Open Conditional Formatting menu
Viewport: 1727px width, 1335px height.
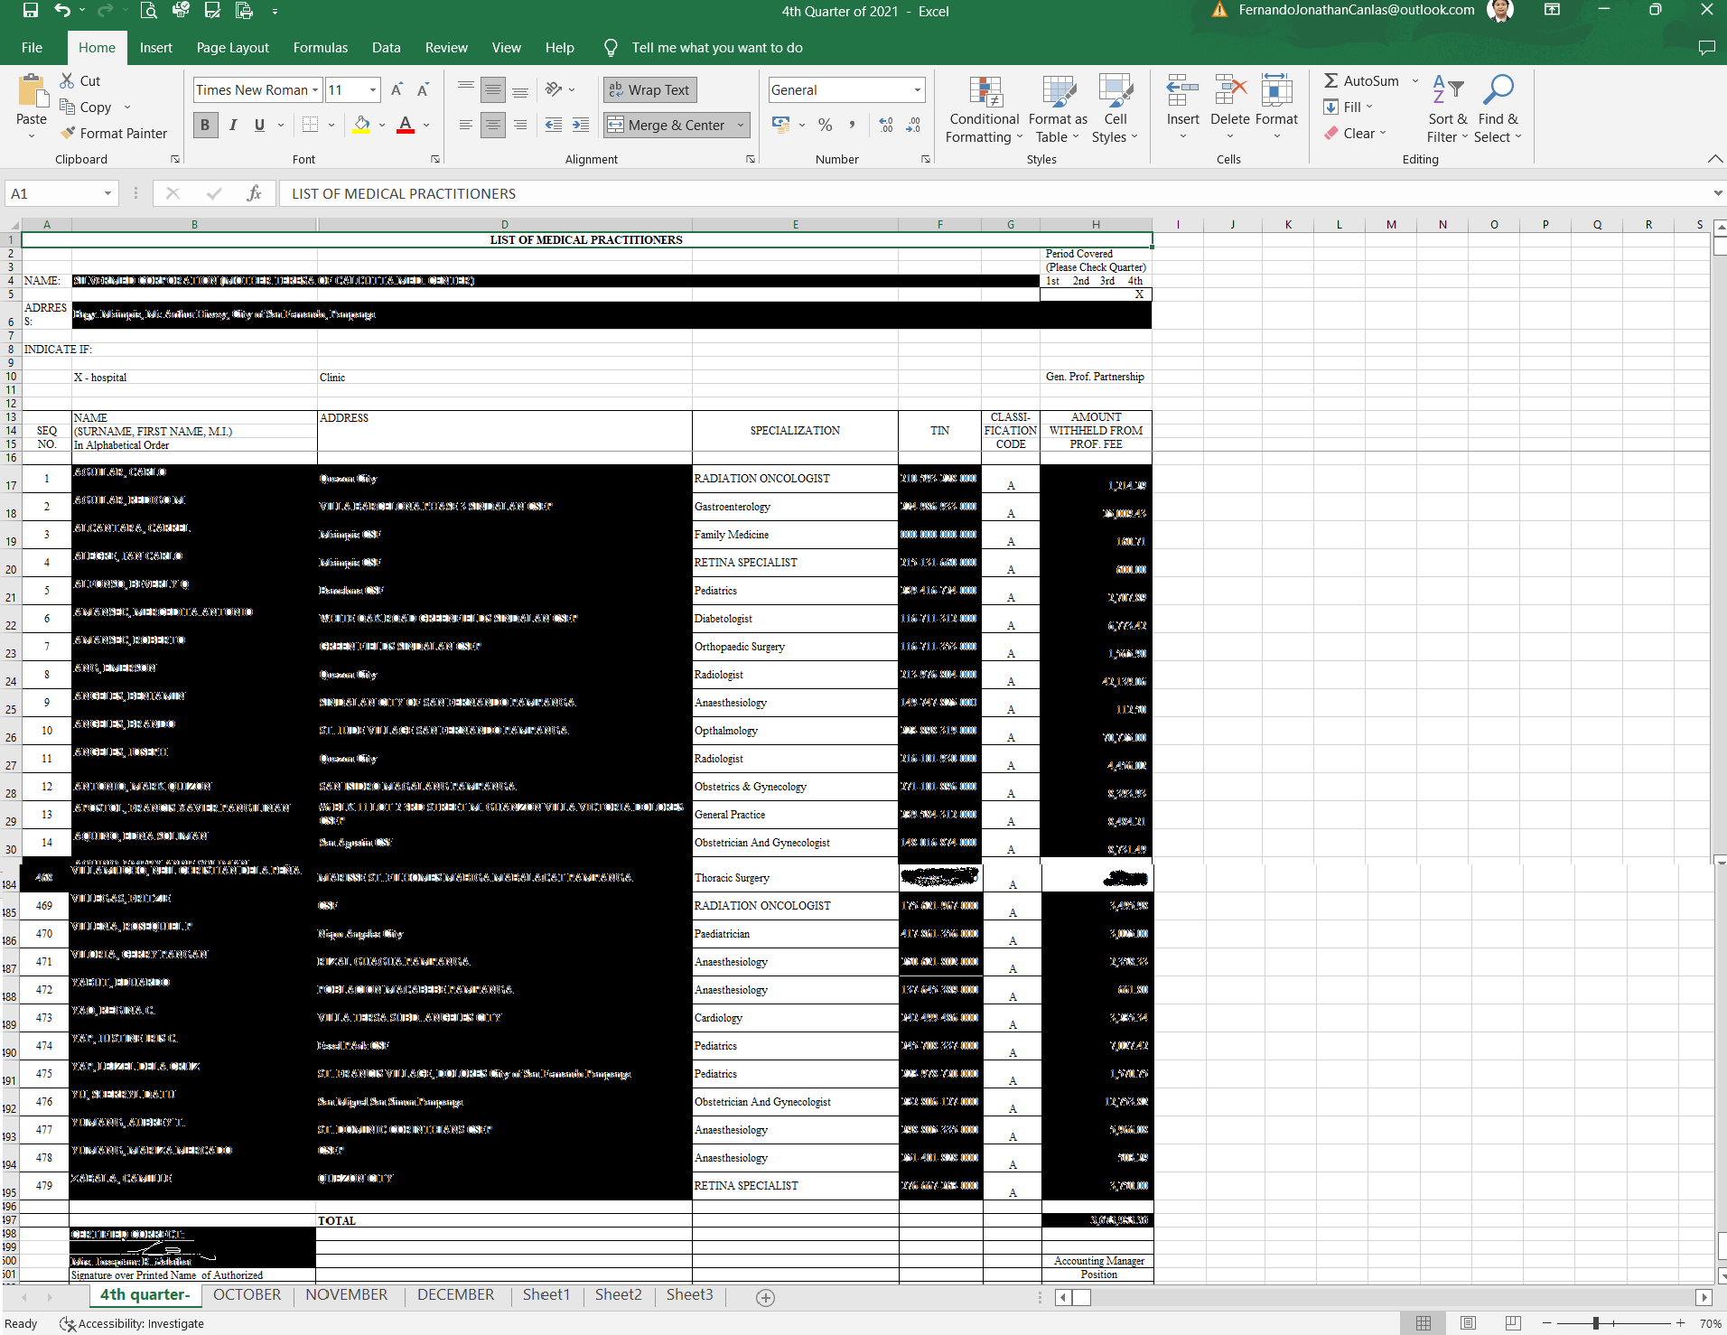point(985,109)
